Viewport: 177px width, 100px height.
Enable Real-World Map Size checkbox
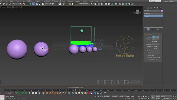pos(147,60)
